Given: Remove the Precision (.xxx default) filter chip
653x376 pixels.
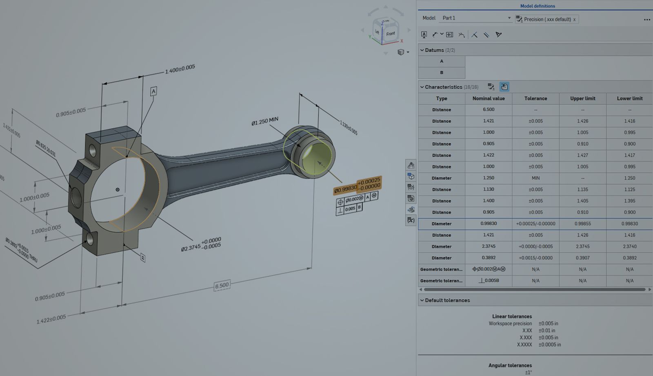Looking at the screenshot, I should [573, 19].
